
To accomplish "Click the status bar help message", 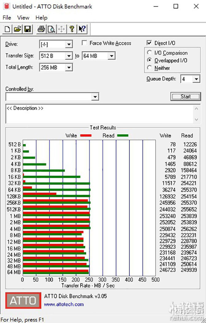I will coord(22,320).
